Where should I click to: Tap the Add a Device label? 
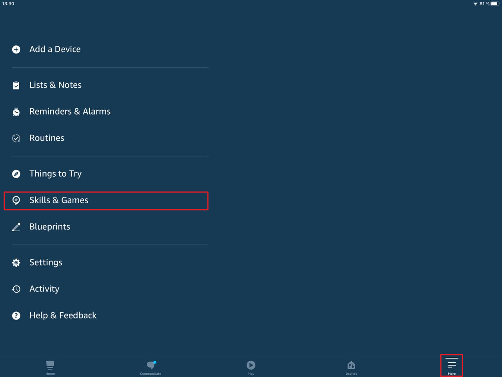tap(55, 49)
